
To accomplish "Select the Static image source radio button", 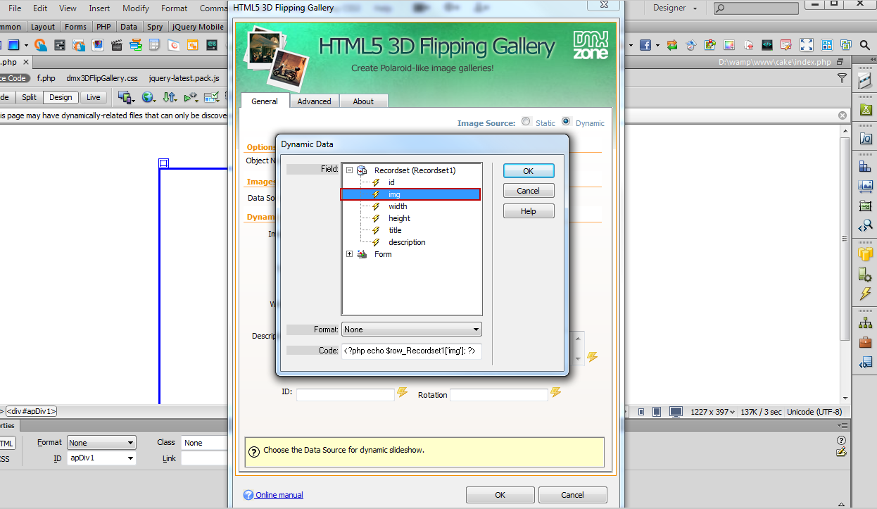I will 526,121.
